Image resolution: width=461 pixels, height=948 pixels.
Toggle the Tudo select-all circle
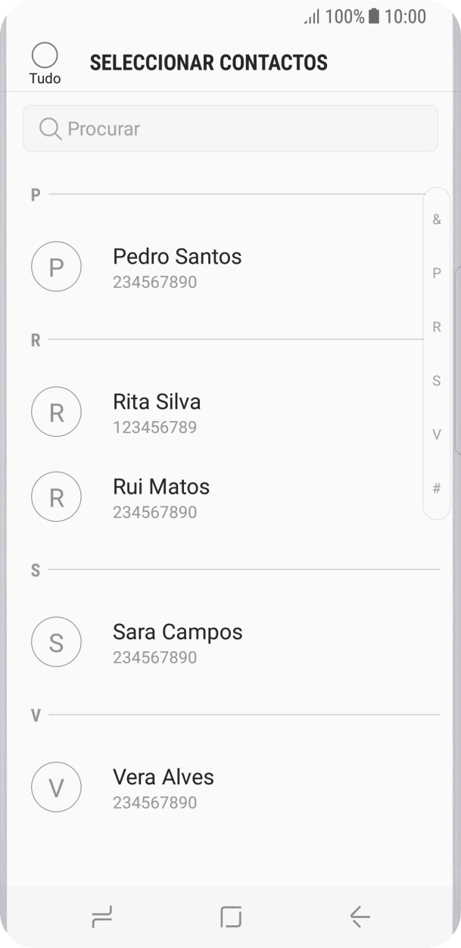(x=45, y=55)
